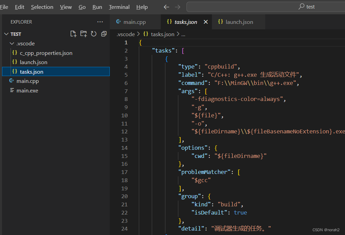The image size is (345, 235).
Task: Open the Selection menu
Action: [42, 7]
